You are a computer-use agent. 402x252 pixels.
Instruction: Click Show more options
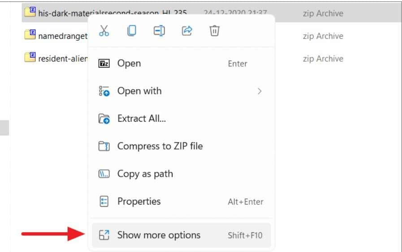coord(159,235)
